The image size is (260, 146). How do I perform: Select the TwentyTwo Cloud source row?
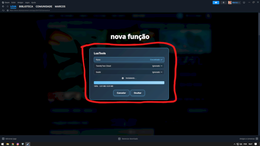click(x=129, y=66)
